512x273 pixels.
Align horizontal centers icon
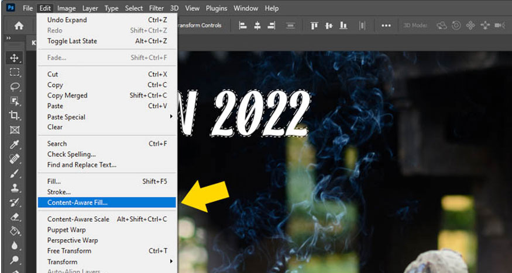pyautogui.click(x=257, y=26)
